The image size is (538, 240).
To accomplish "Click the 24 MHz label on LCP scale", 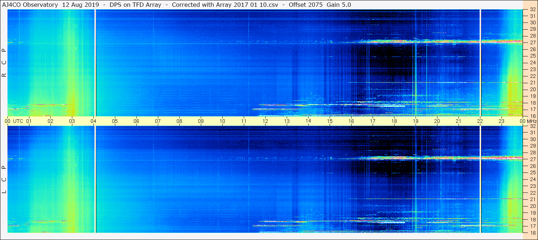I will 532,179.
